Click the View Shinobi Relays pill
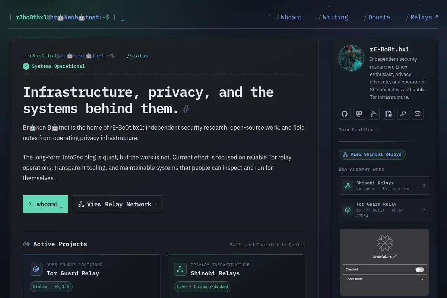This screenshot has height=298, width=447. point(372,154)
